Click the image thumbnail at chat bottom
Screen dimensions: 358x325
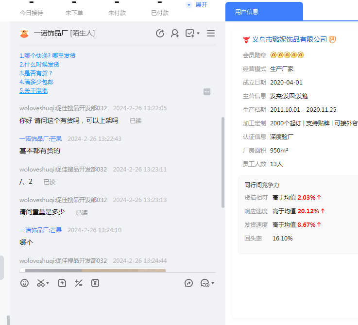click(93, 271)
